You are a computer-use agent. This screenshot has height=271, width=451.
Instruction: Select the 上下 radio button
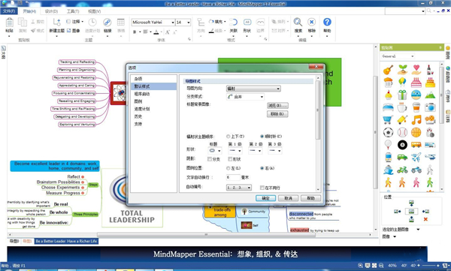228,136
